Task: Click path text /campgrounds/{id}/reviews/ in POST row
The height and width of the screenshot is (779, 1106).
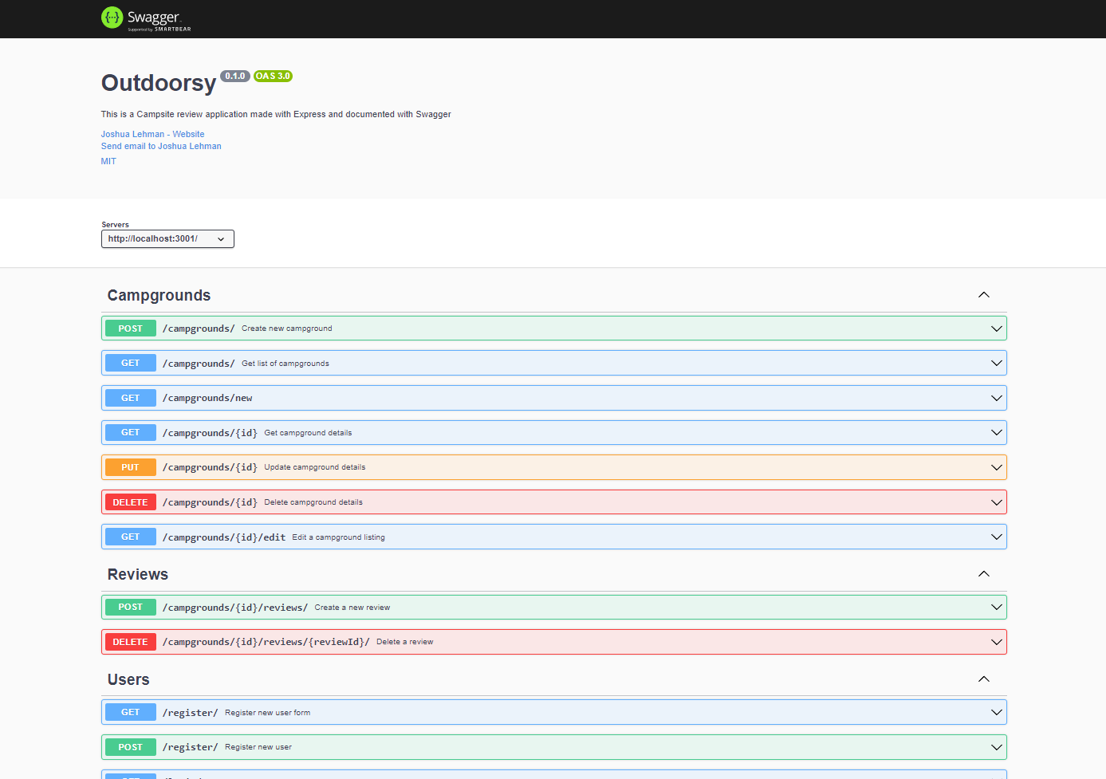Action: [235, 608]
